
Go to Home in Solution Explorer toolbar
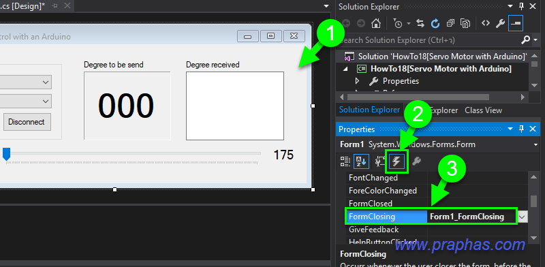pyautogui.click(x=375, y=23)
